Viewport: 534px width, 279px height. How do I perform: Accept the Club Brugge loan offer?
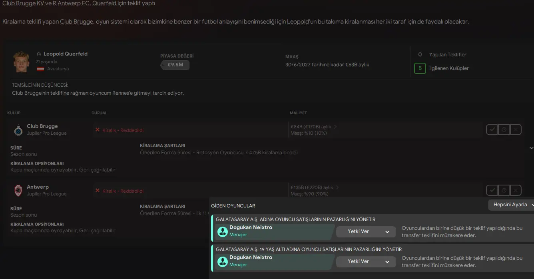492,130
